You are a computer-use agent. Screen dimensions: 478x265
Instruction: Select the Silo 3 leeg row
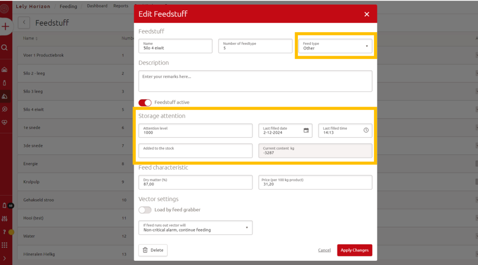click(76, 91)
